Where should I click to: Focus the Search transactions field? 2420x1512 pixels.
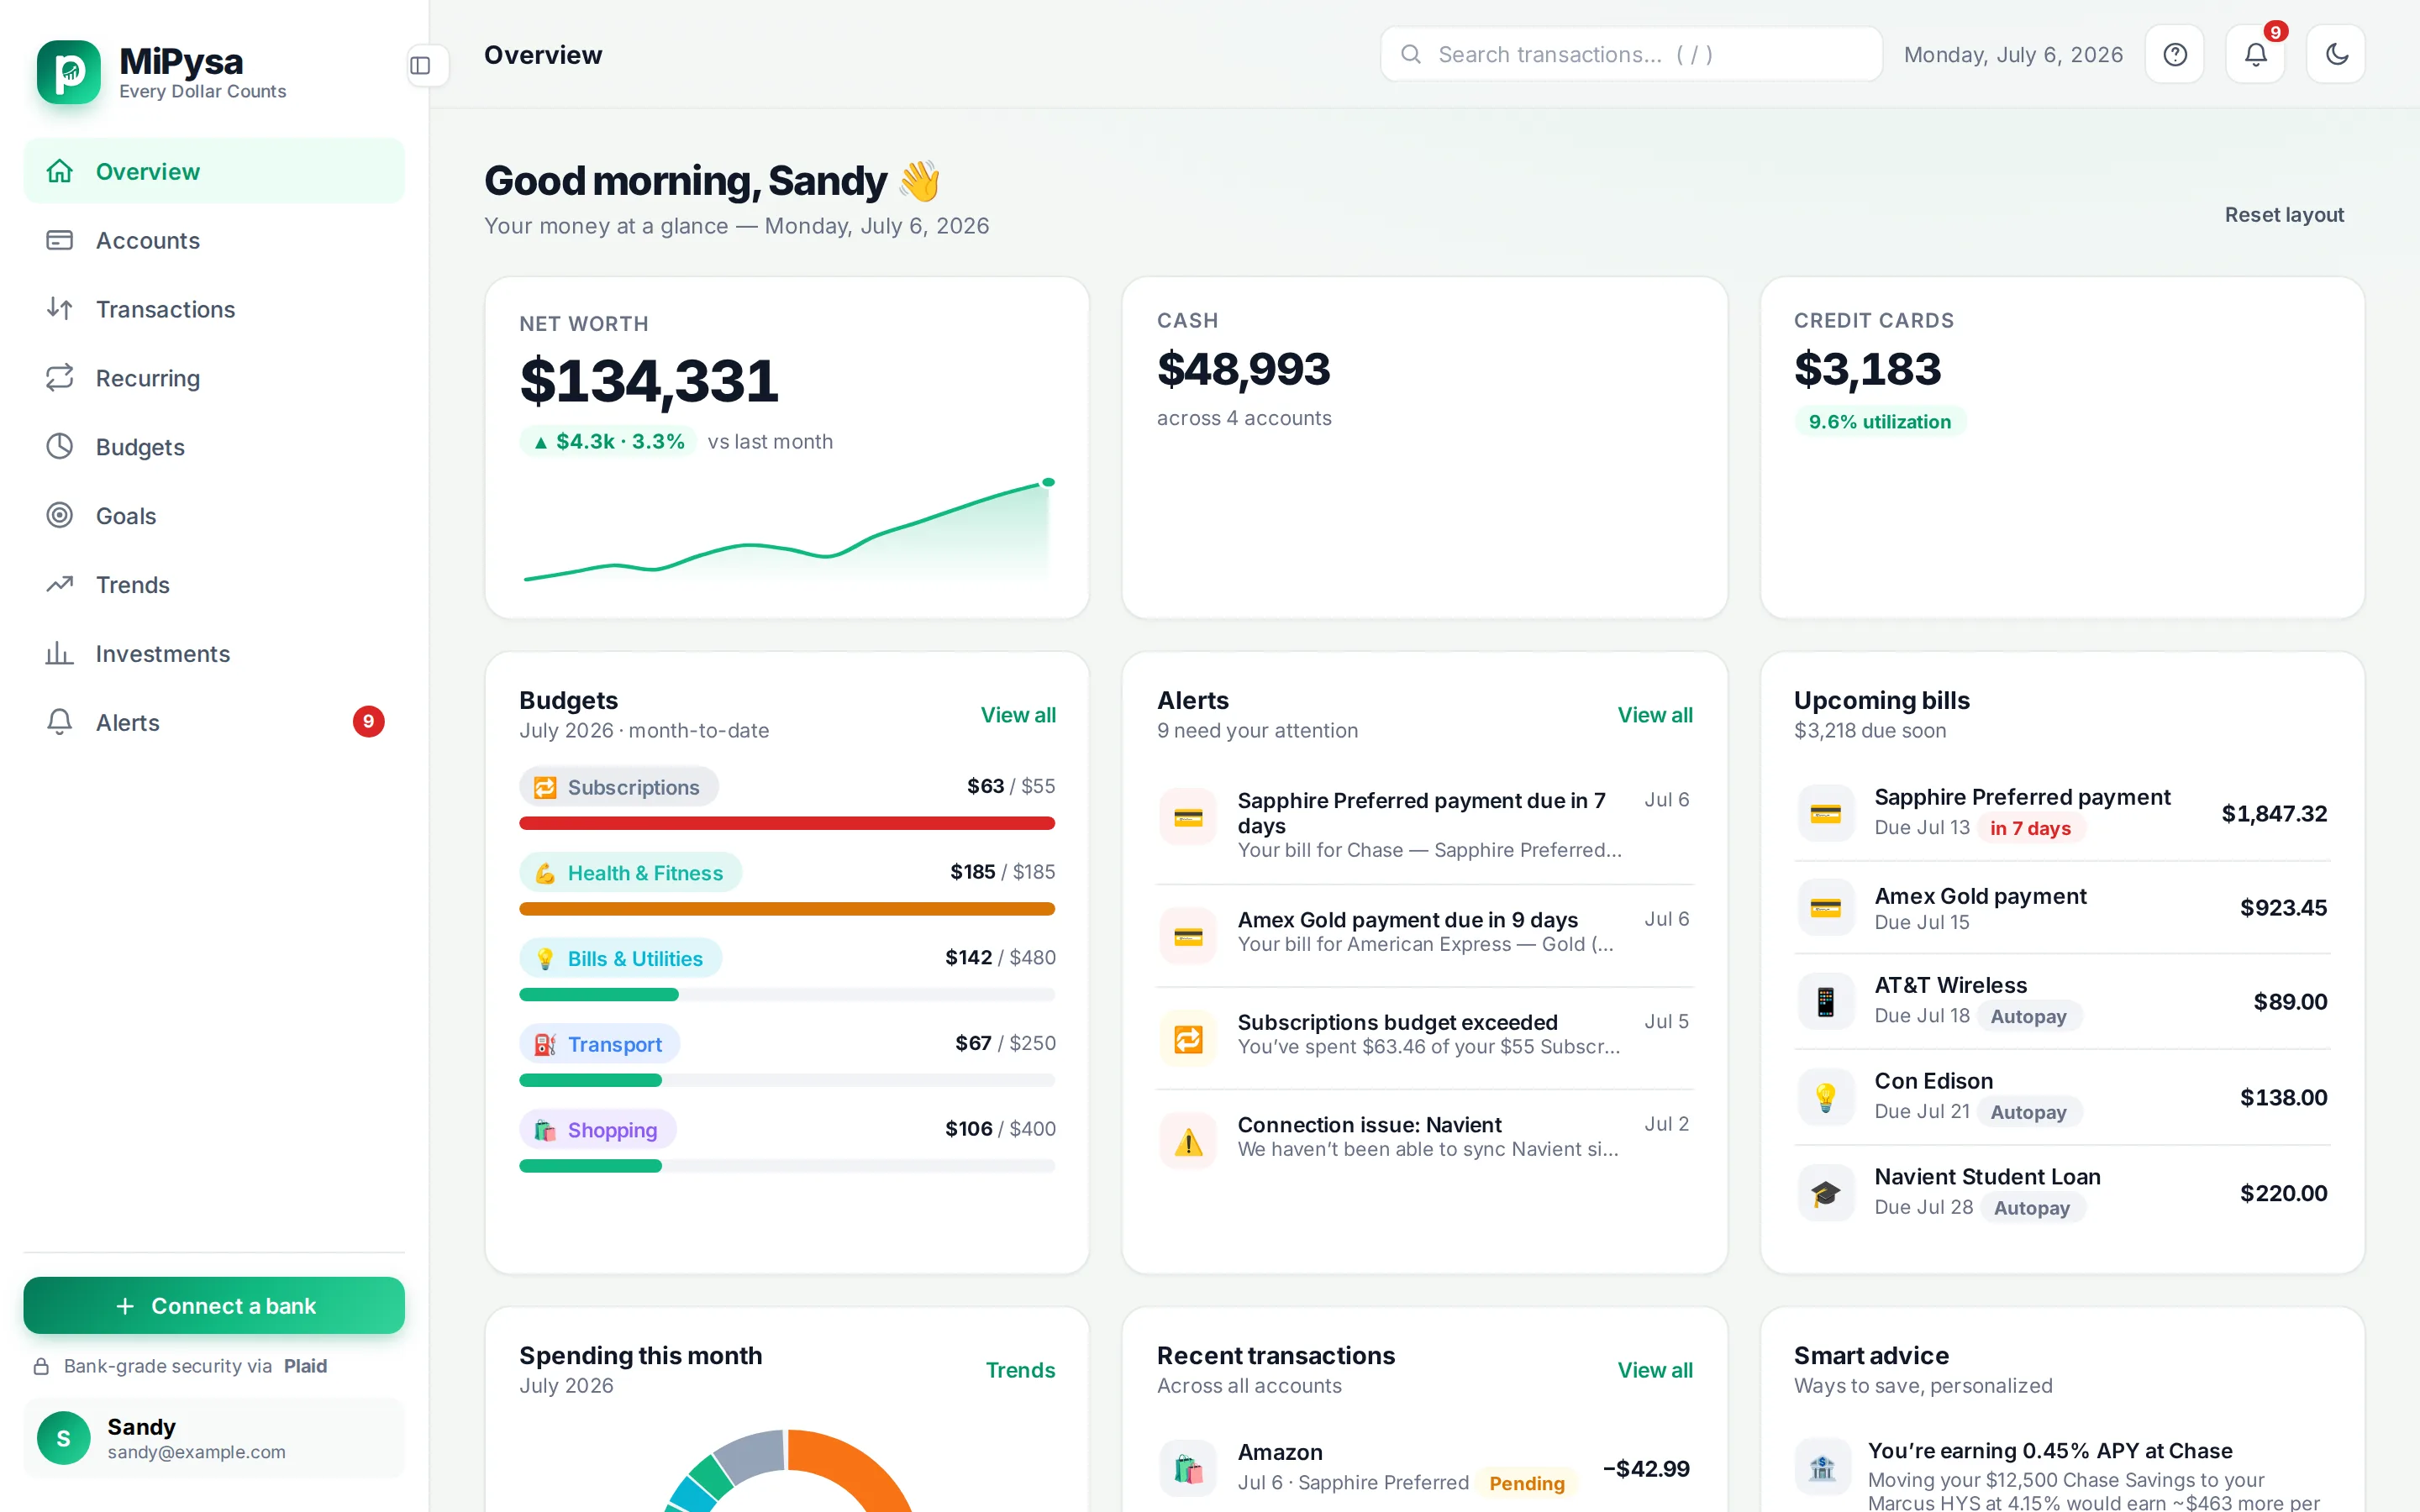point(1631,54)
